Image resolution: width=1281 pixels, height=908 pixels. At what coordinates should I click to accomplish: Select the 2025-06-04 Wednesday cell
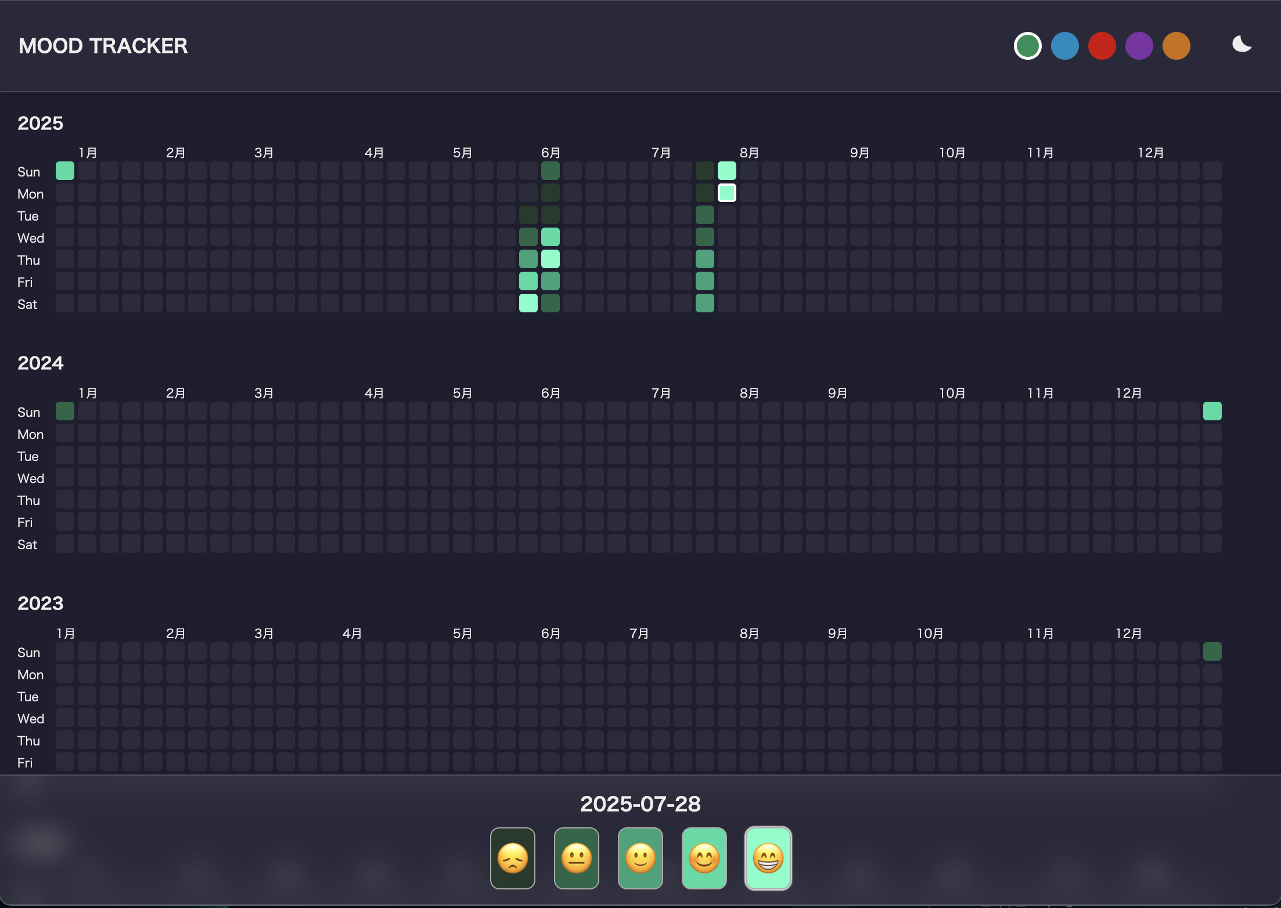click(550, 237)
